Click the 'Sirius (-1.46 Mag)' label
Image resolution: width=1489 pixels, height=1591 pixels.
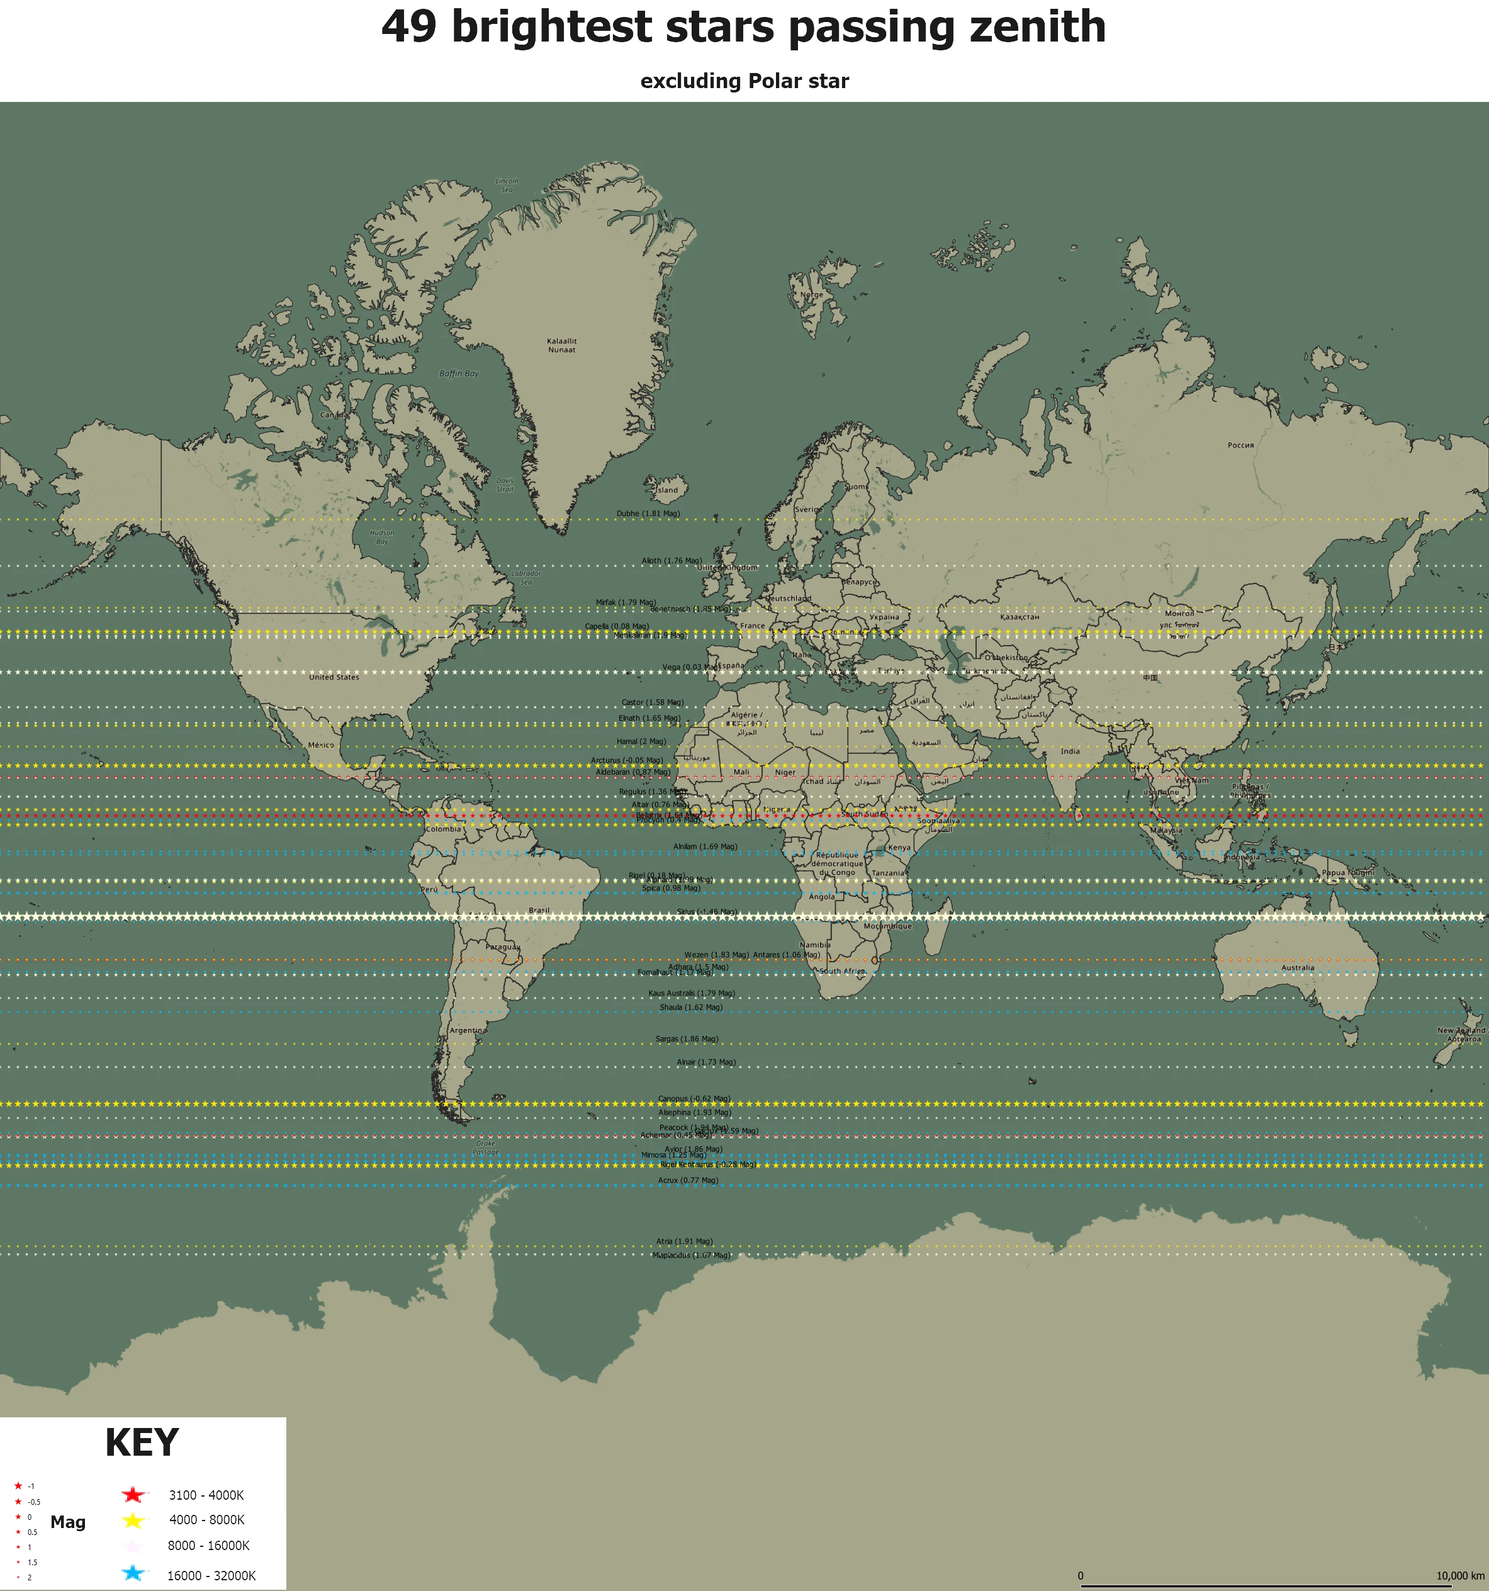point(707,913)
